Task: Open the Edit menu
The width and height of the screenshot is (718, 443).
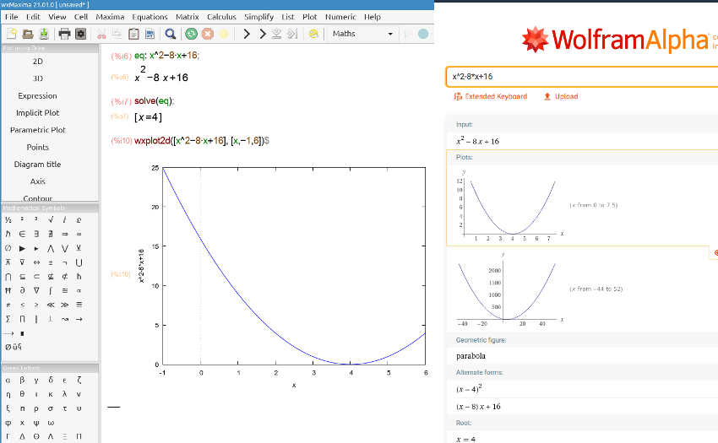Action: (33, 17)
